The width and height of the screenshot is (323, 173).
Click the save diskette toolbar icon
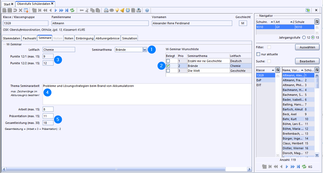[x=10, y=10]
